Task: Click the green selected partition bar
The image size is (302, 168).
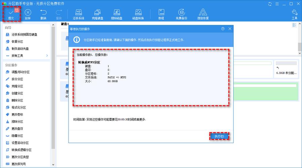Action: click(265, 92)
